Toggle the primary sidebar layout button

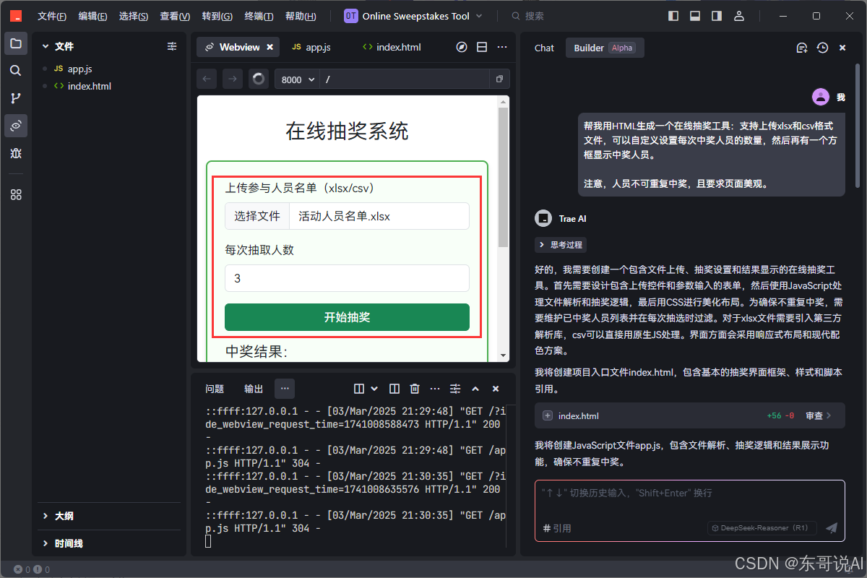(673, 16)
